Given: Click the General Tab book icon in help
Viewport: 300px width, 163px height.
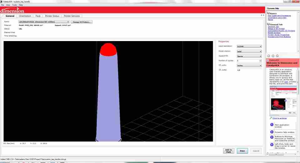Looking at the screenshot, I should [x=268, y=24].
